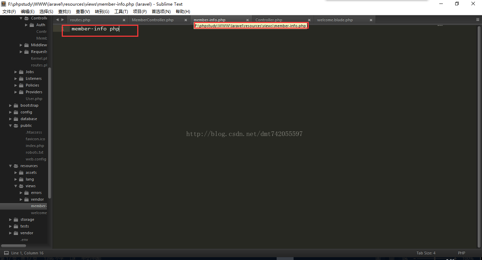Viewport: 482px width, 260px height.
Task: Expand the Jobs folder arrow
Action: click(16, 72)
